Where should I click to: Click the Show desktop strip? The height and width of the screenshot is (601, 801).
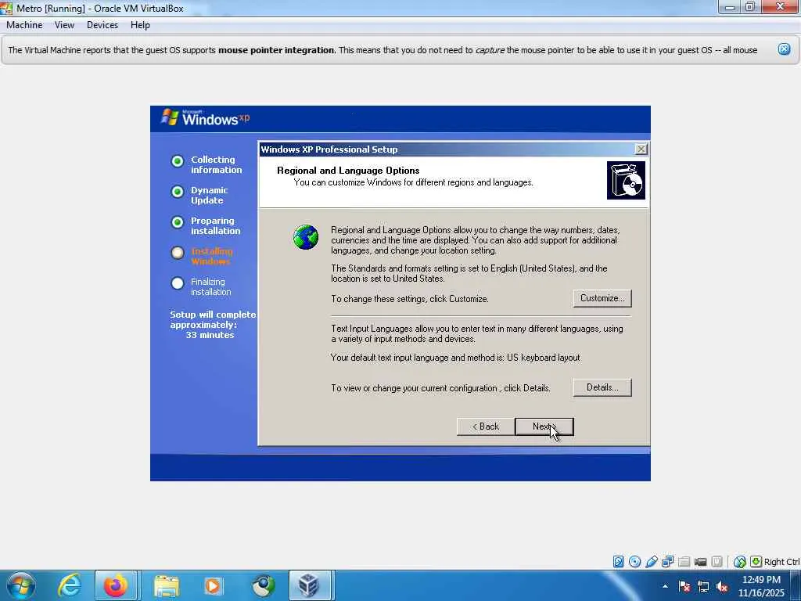click(x=796, y=585)
